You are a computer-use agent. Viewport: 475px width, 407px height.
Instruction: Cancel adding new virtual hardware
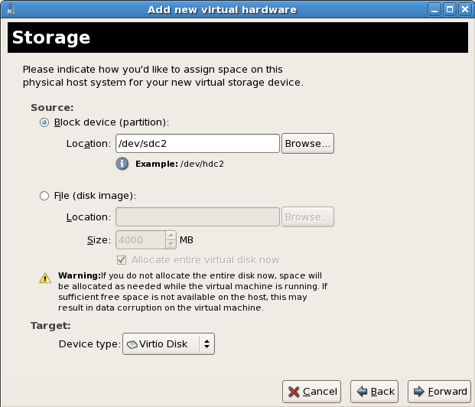pos(311,391)
